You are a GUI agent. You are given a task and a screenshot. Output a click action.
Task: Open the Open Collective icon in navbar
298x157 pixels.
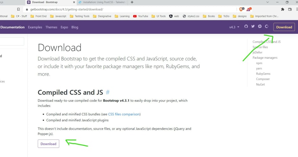pos(267,27)
